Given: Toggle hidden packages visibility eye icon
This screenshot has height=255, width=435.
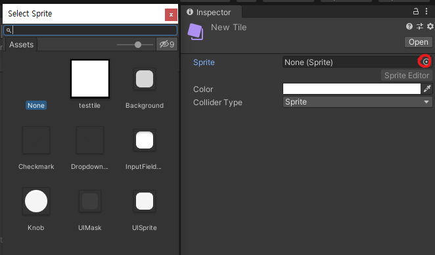Looking at the screenshot, I should click(x=167, y=44).
